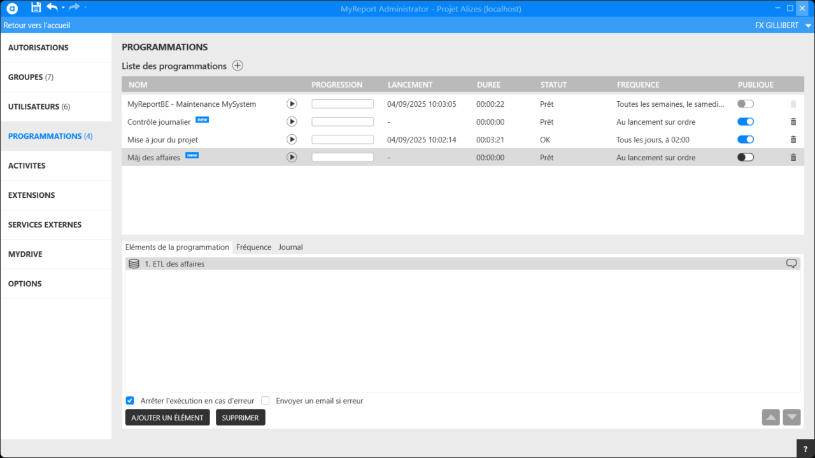Open the undo history dropdown arrow
The width and height of the screenshot is (815, 458).
click(63, 8)
